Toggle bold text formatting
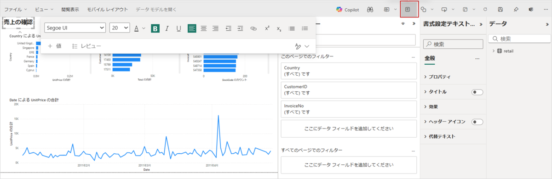Screen dimensions: 552x179 (155, 28)
